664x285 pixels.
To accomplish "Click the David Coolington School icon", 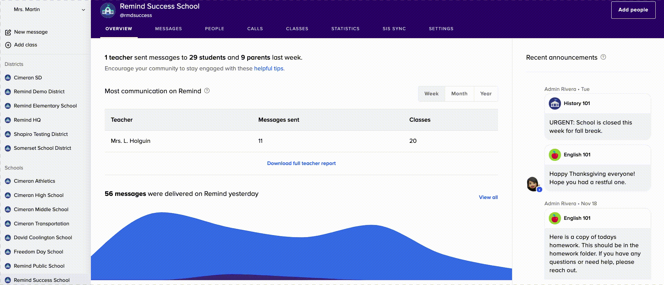I will (x=8, y=238).
